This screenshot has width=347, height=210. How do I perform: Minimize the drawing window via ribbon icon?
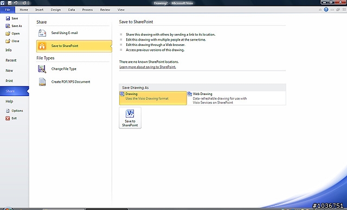point(332,10)
